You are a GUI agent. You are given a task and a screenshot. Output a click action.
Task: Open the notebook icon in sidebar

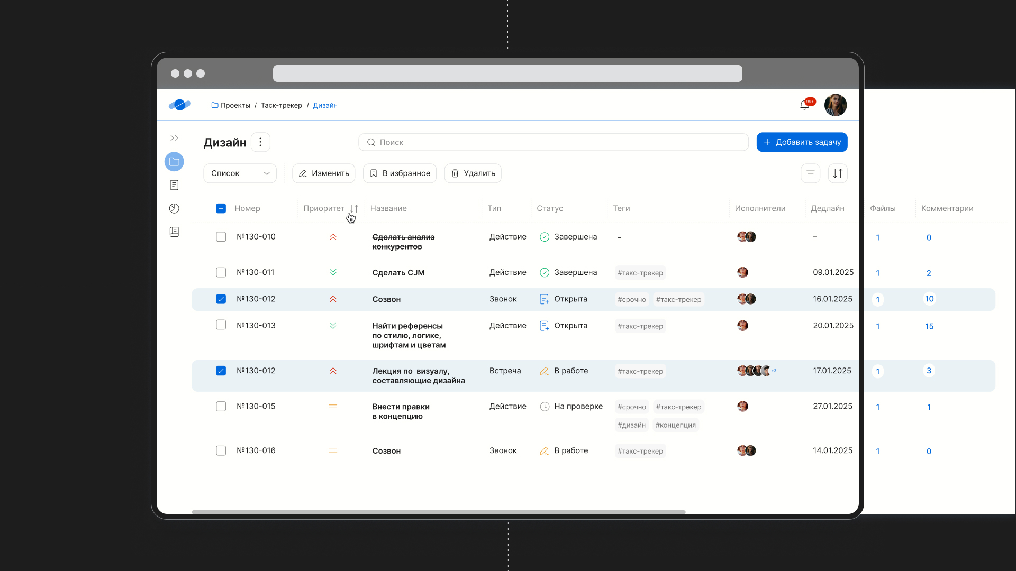174,232
